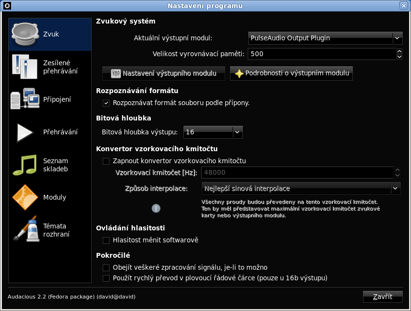Open Témata rozhraní paintbrush icon
The width and height of the screenshot is (411, 311).
(x=26, y=229)
